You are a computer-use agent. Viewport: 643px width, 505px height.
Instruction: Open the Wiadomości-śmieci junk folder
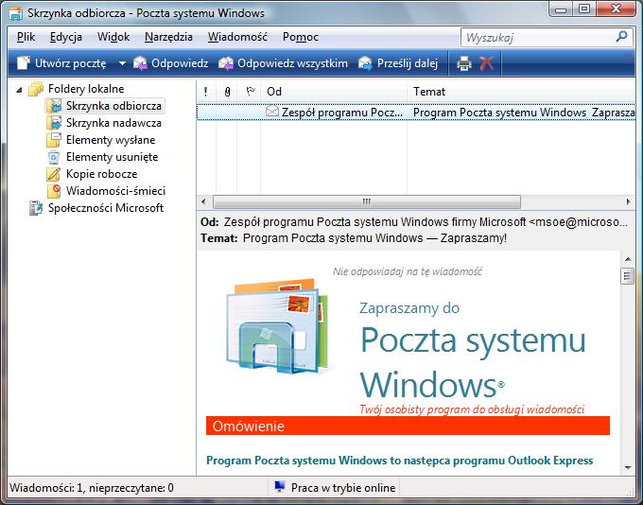[115, 191]
